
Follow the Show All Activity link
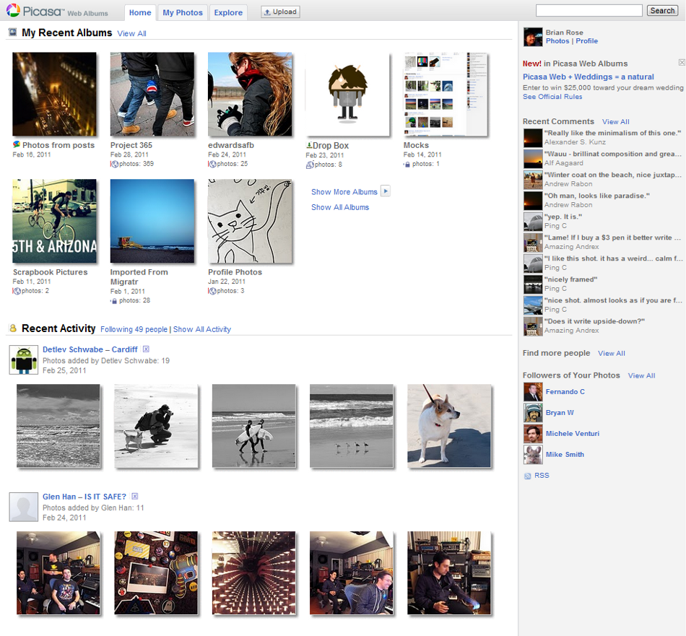tap(202, 329)
